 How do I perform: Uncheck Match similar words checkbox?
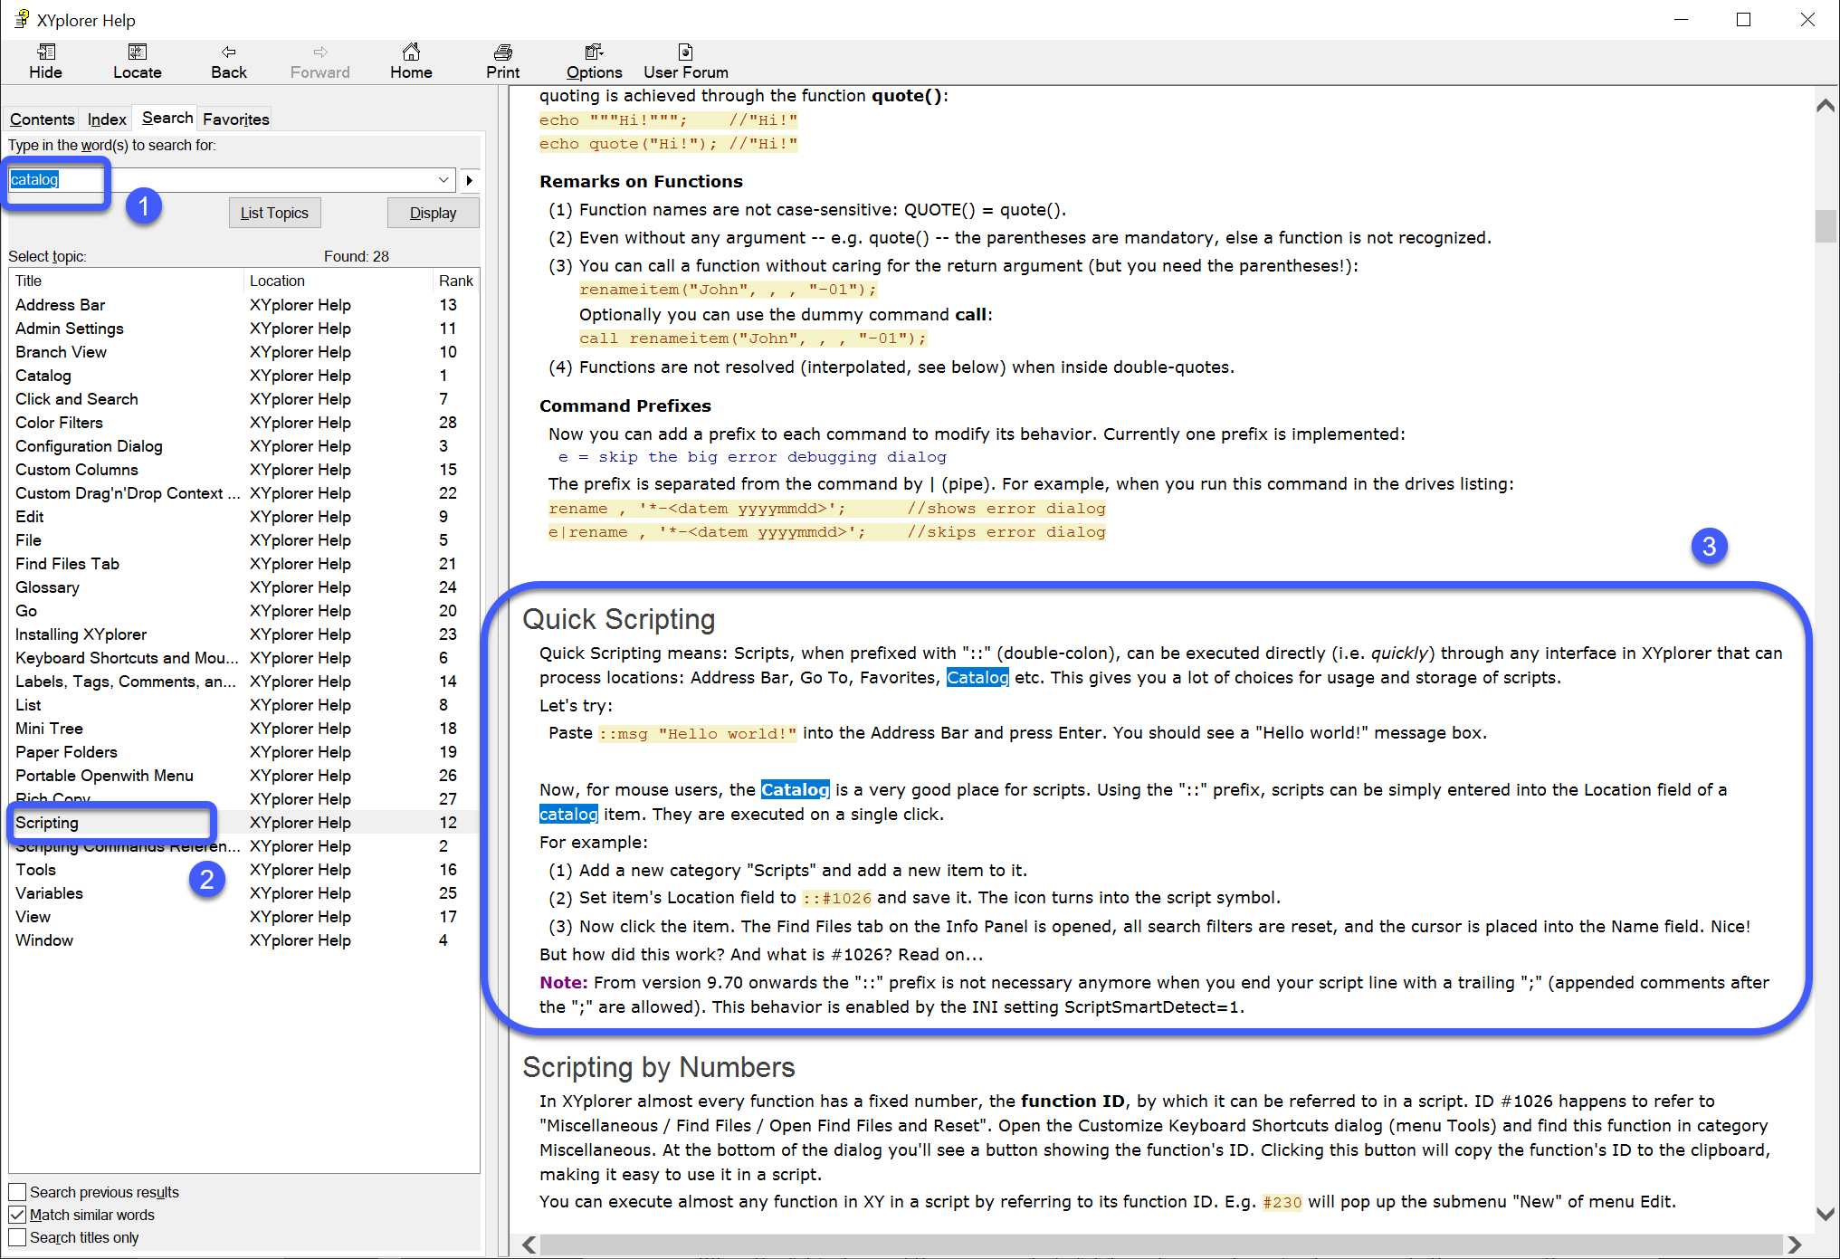[x=17, y=1215]
